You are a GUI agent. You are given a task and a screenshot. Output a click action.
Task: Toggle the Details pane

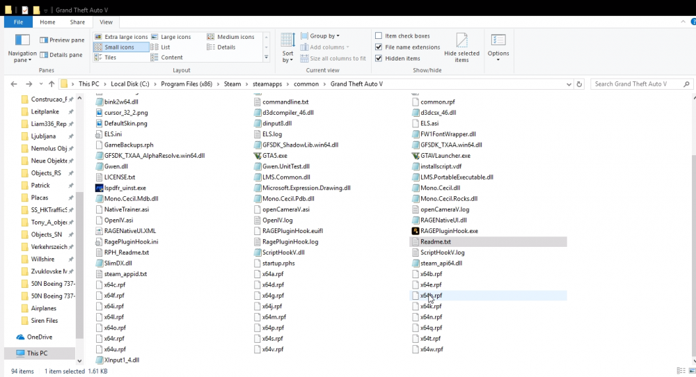61,55
